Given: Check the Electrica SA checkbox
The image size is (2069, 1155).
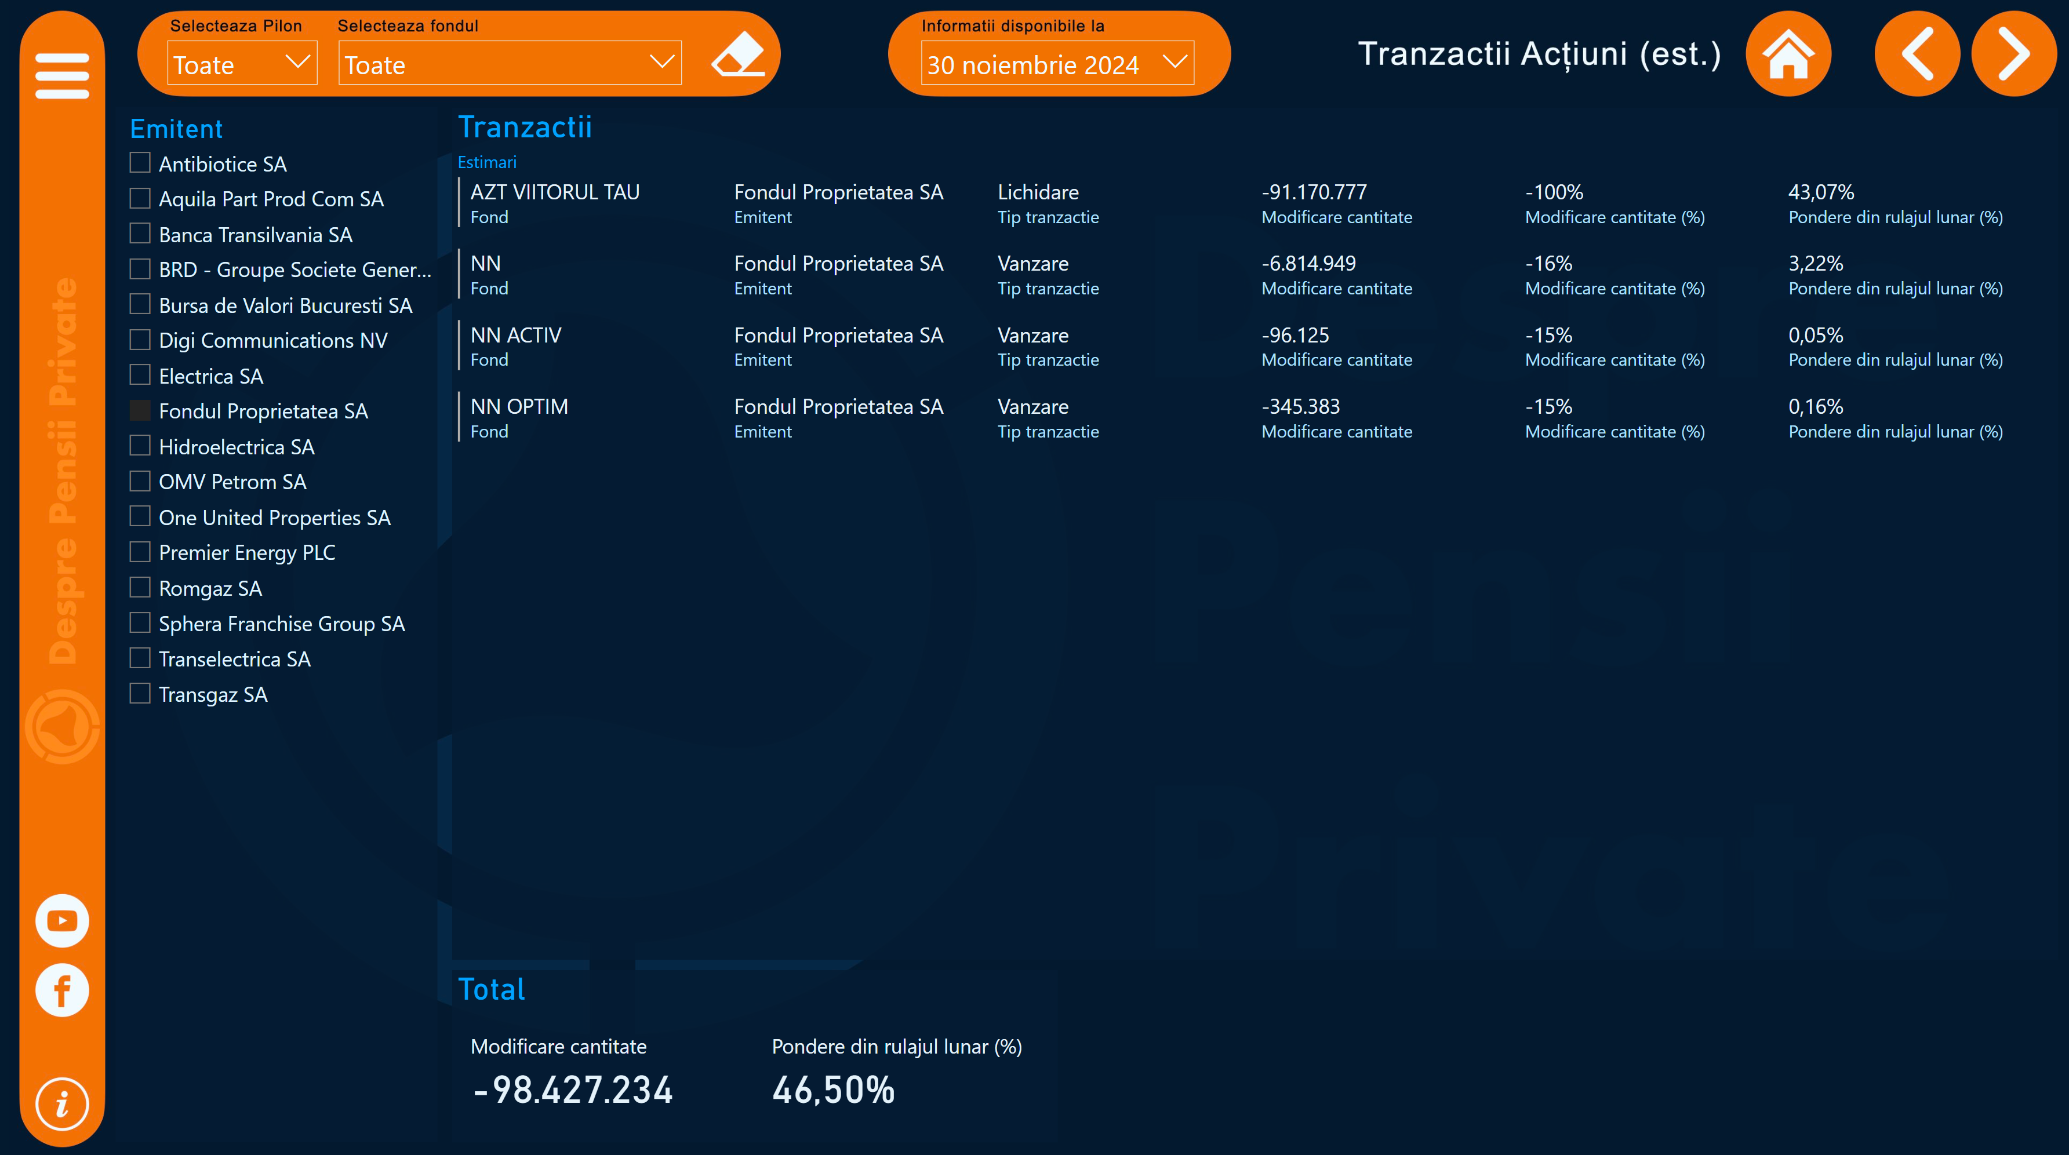Looking at the screenshot, I should pos(140,375).
